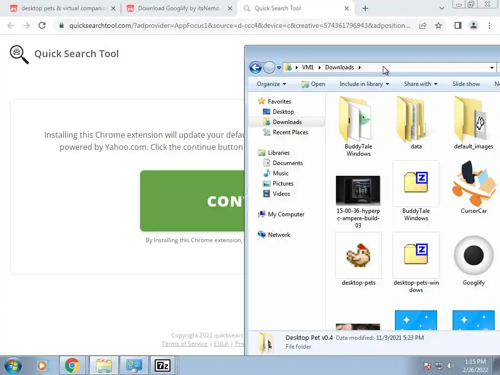Screen dimensions: 500x375
Task: Click Chrome icon in taskbar
Action: point(72,365)
